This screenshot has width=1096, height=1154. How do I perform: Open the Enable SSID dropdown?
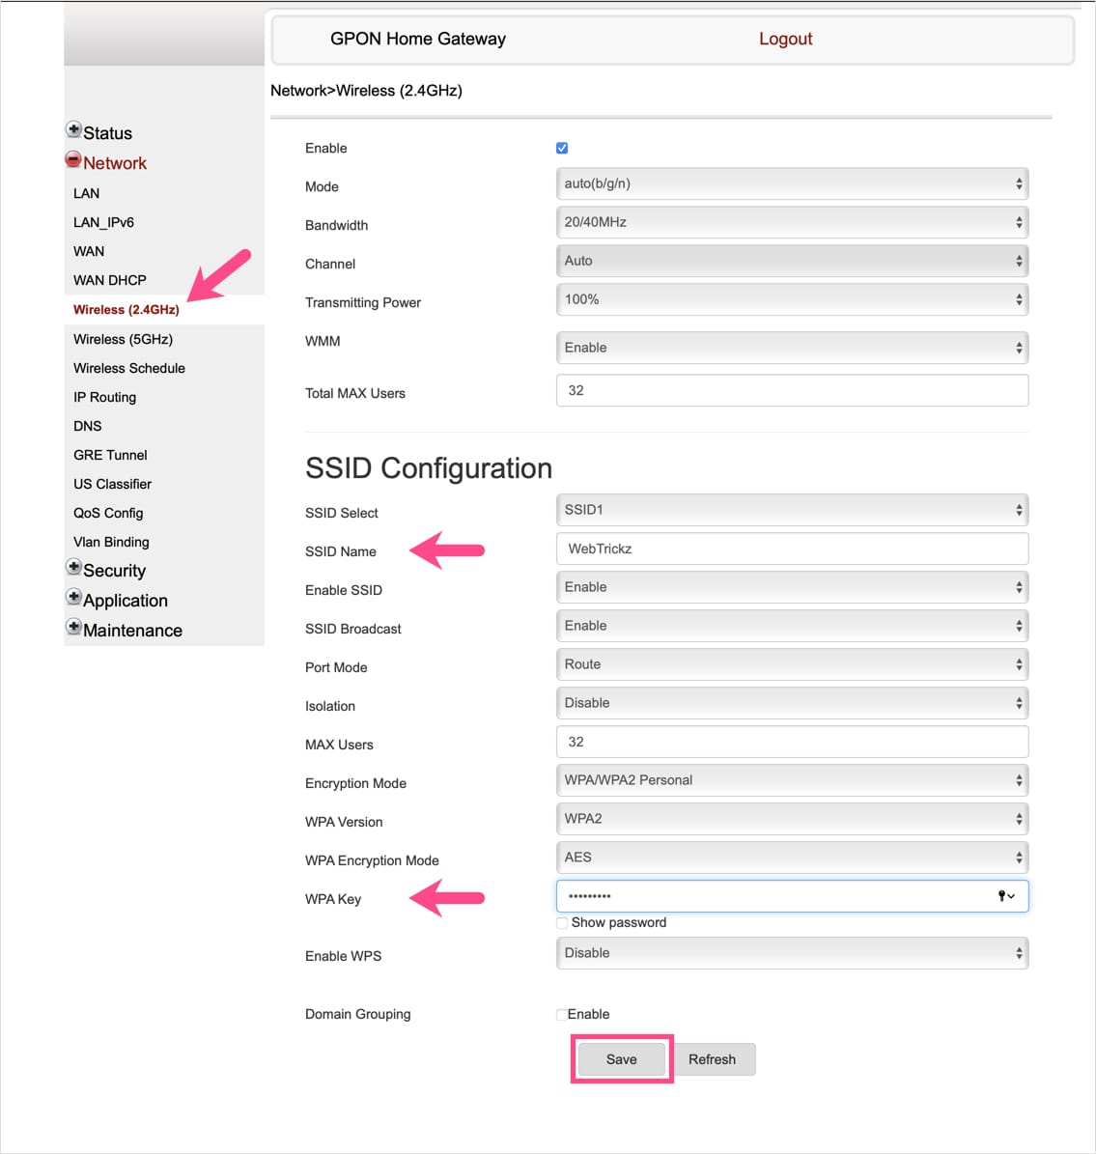click(x=792, y=587)
